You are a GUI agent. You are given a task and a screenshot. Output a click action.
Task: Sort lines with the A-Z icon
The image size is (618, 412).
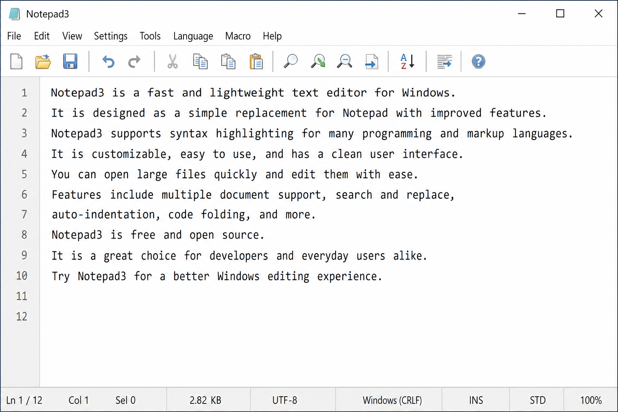[x=407, y=62]
